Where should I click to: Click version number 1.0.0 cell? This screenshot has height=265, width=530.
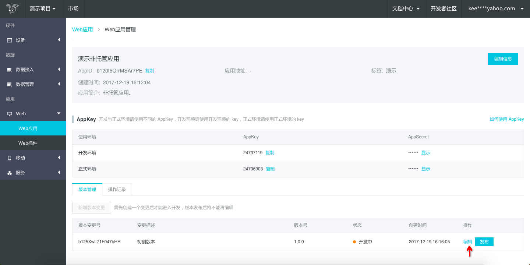299,242
